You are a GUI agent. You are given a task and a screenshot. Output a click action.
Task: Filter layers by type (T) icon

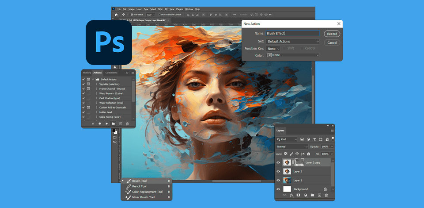pyautogui.click(x=314, y=139)
